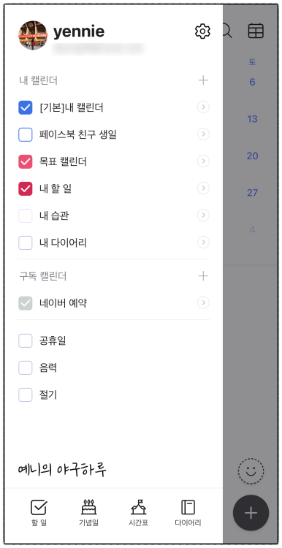
Task: Tap the dark round plus button
Action: point(251,513)
